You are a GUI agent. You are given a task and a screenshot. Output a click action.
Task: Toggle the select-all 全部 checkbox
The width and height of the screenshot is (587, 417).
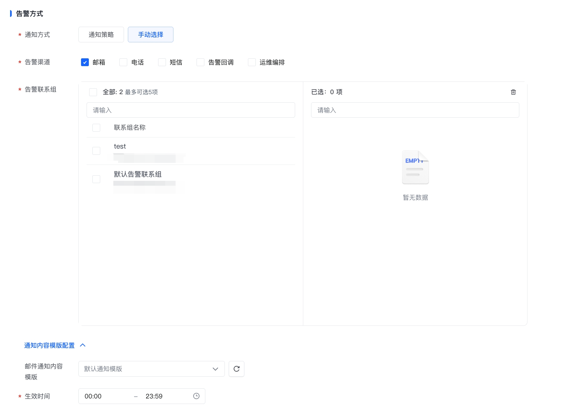tap(93, 92)
